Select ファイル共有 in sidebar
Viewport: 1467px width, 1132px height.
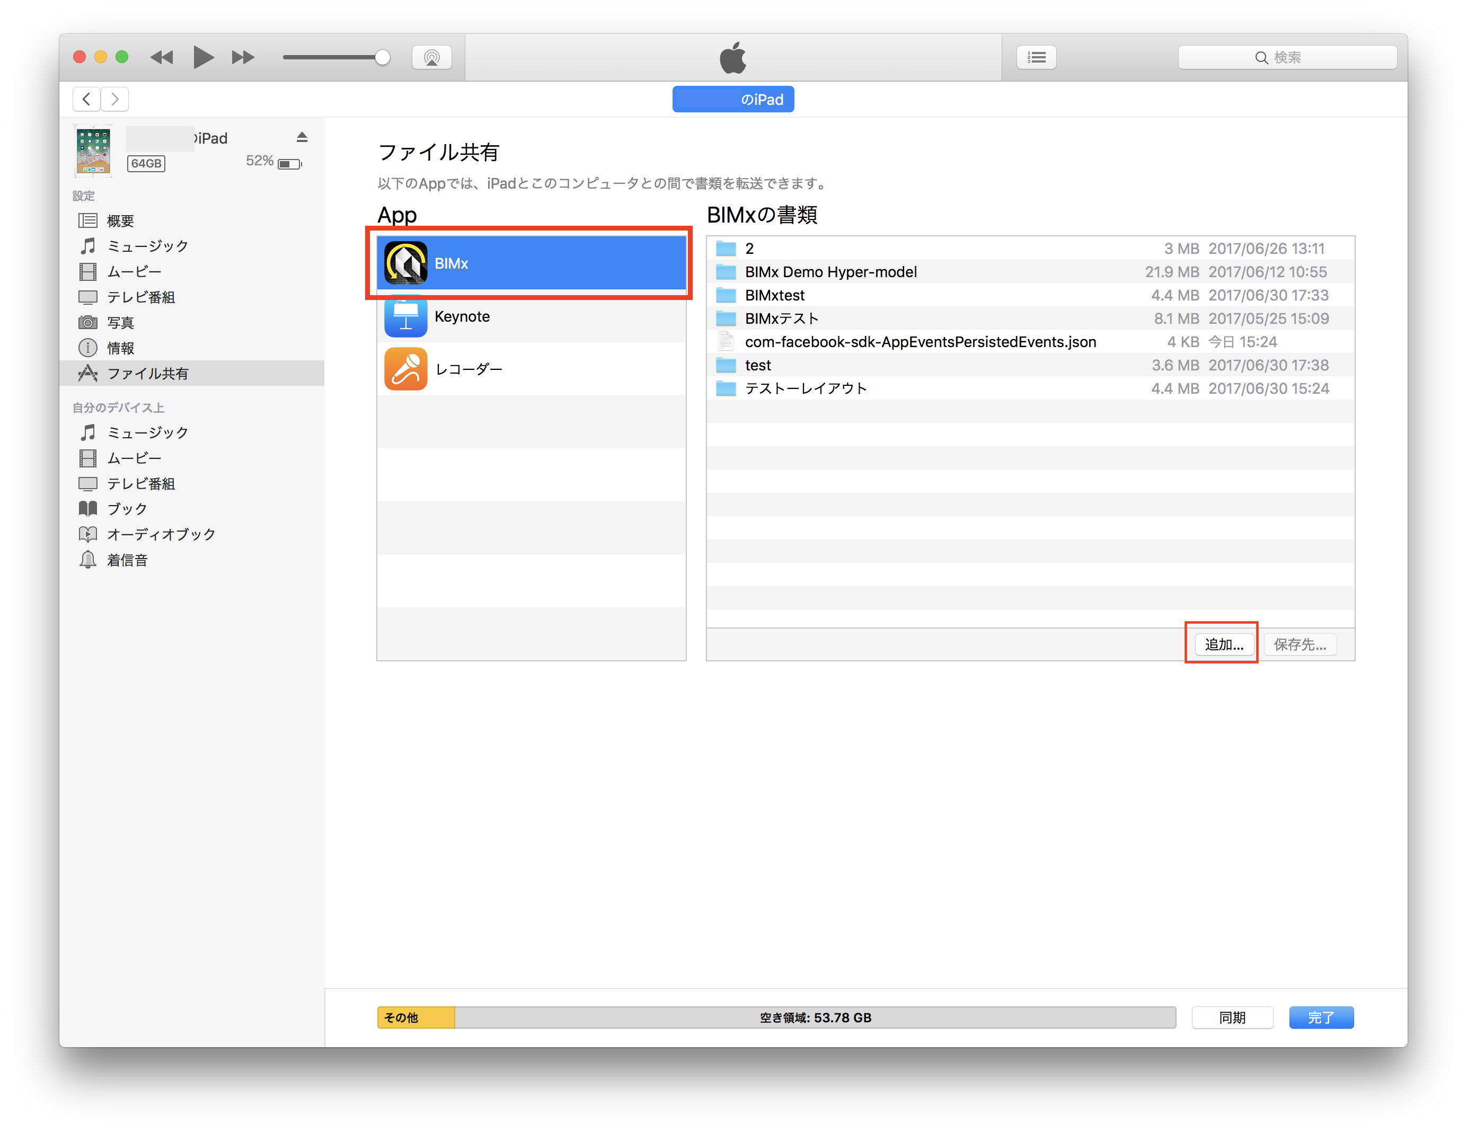point(191,374)
